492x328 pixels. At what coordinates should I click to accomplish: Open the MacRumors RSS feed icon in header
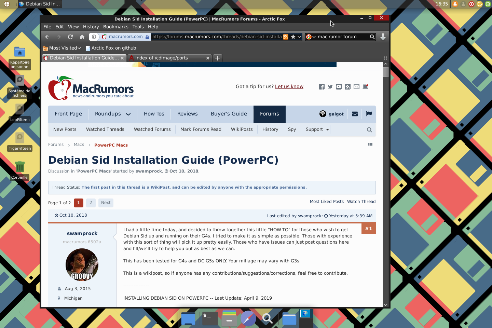pyautogui.click(x=347, y=87)
